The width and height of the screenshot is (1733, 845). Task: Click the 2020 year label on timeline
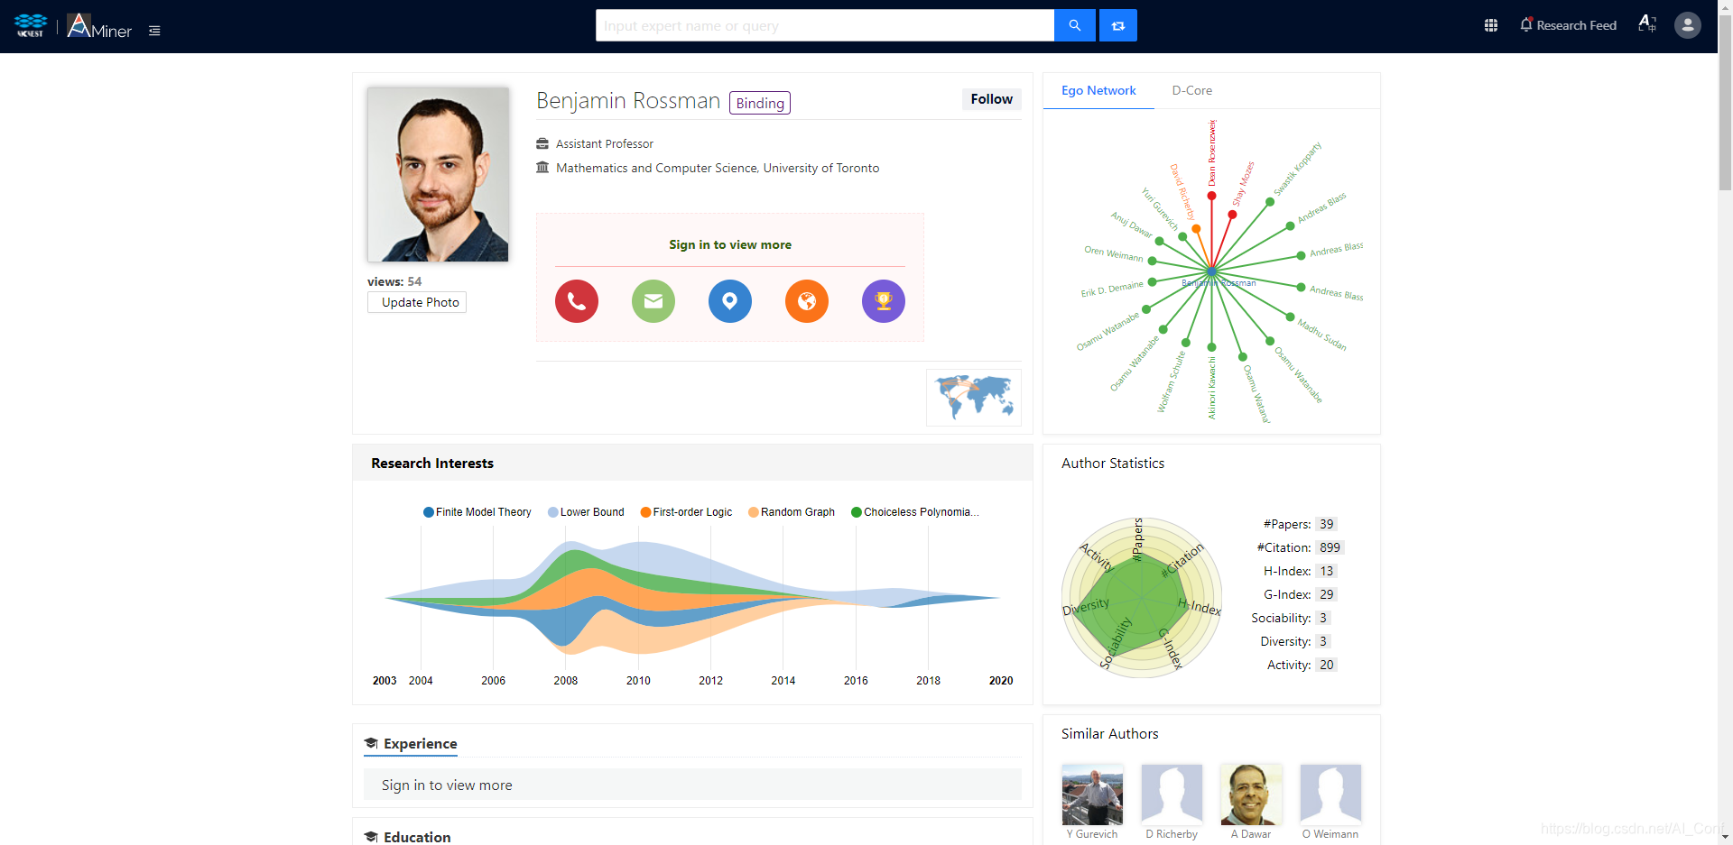coord(1001,681)
